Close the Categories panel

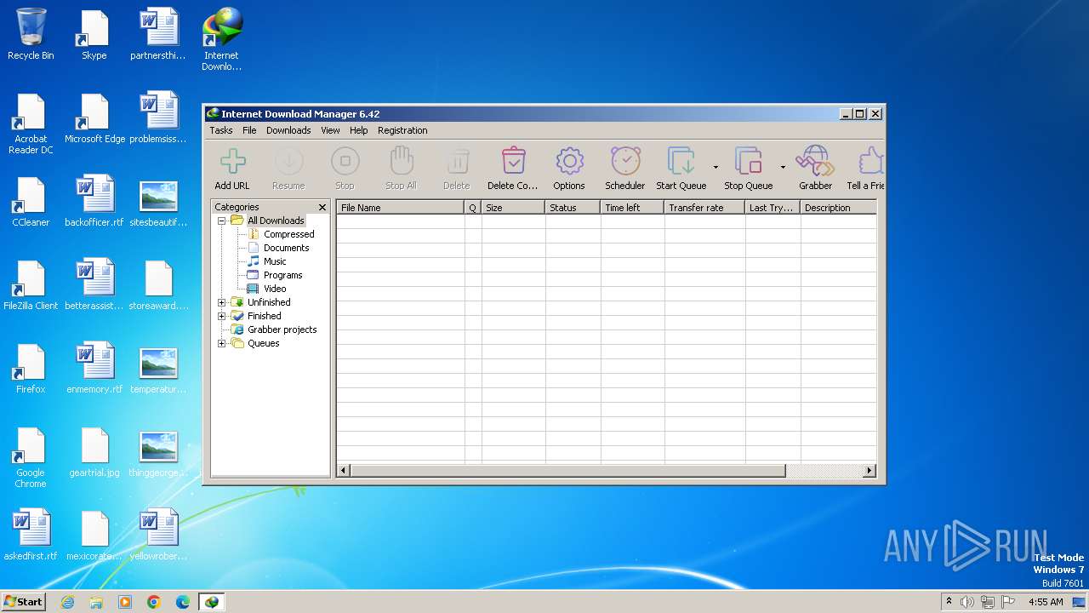point(322,207)
